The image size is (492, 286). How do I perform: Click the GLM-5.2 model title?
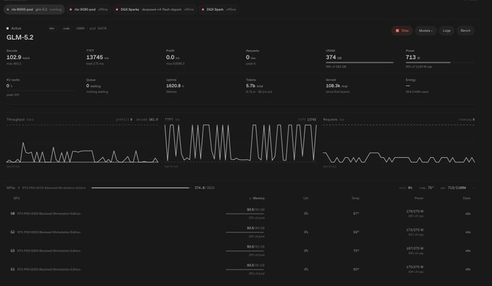pos(20,38)
